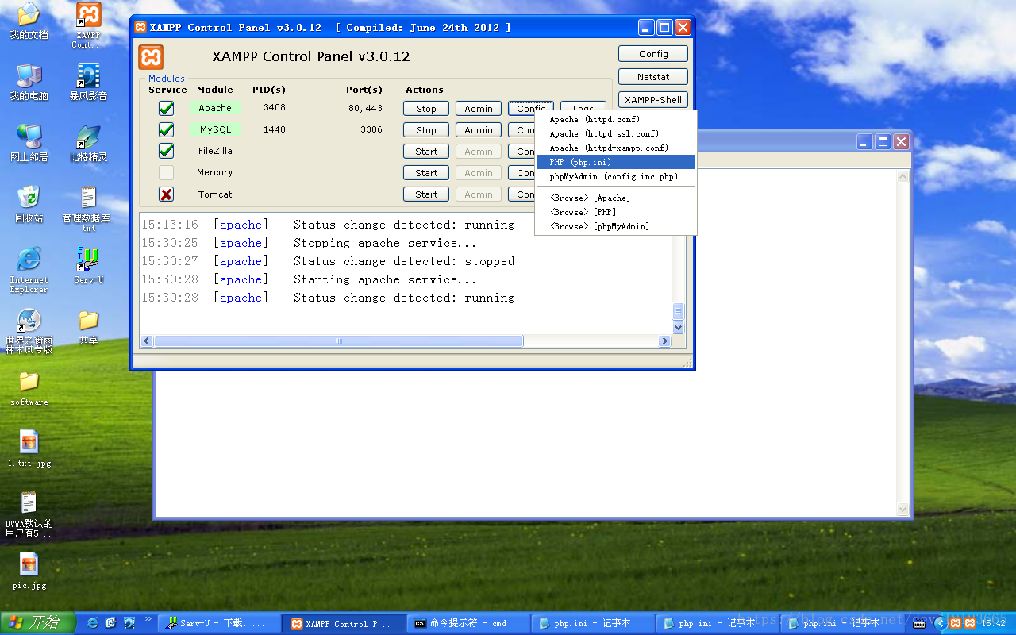The image size is (1016, 635).
Task: Click the log horizontal scrollbar left arrow
Action: (x=147, y=341)
